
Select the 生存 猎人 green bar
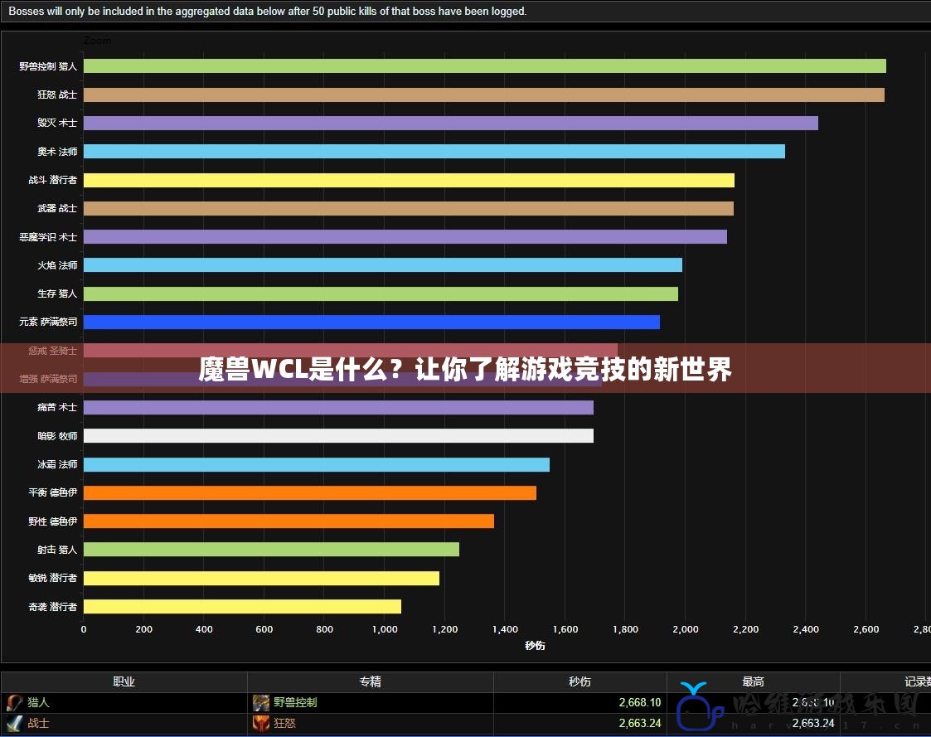[381, 293]
